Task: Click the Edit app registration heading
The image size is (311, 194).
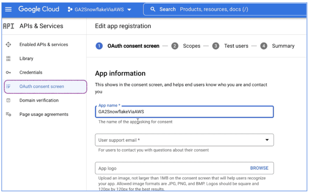Action: point(123,26)
